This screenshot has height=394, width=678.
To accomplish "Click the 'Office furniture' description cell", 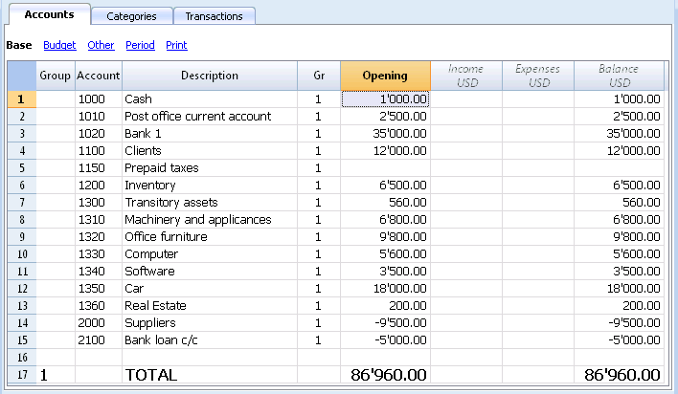I will point(210,237).
